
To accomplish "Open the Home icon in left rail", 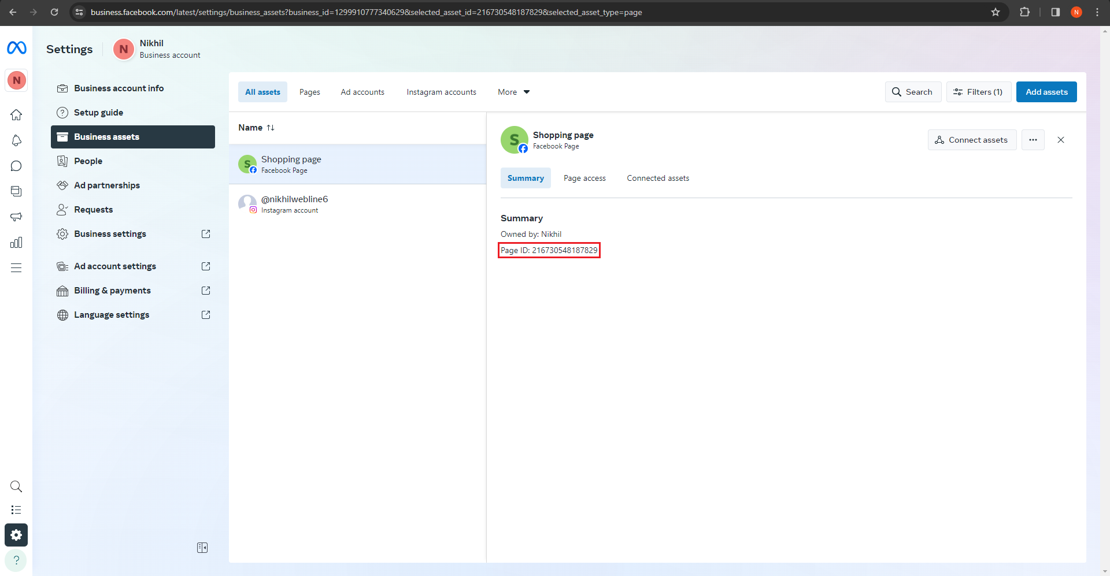I will pos(16,115).
